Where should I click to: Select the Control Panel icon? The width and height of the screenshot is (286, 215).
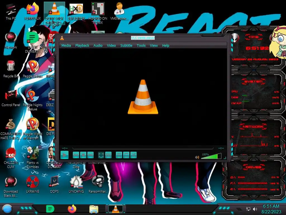pyautogui.click(x=11, y=98)
